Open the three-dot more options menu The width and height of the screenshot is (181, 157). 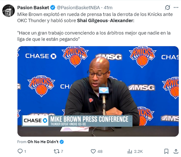point(176,7)
